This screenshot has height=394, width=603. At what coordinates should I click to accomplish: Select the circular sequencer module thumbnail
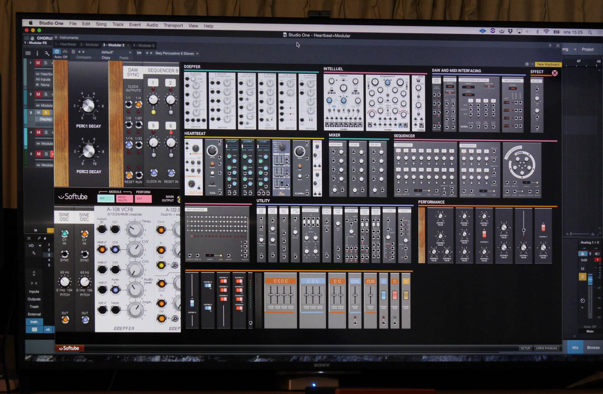pos(521,169)
